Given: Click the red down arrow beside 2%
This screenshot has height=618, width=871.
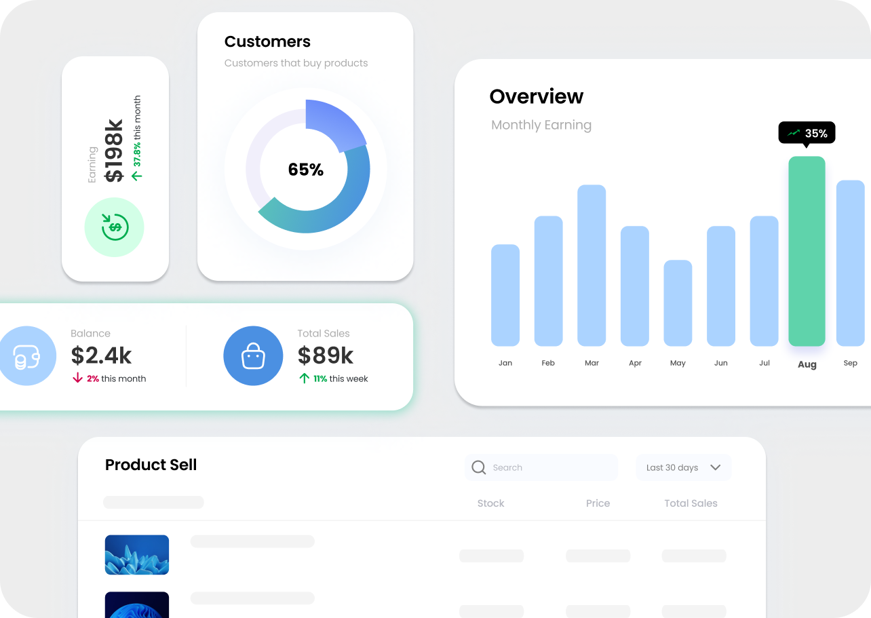Looking at the screenshot, I should coord(77,379).
